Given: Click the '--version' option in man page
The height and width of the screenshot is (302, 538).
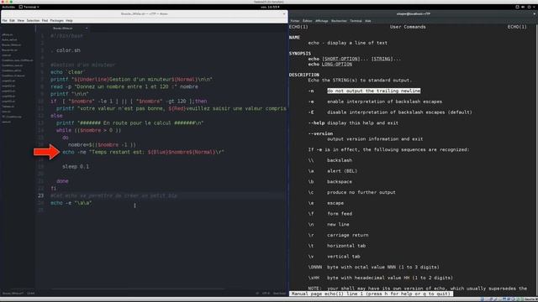Looking at the screenshot, I should click(320, 133).
